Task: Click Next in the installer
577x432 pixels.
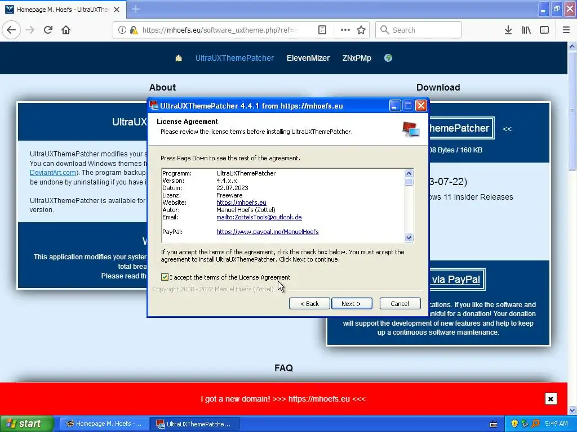Action: point(352,303)
